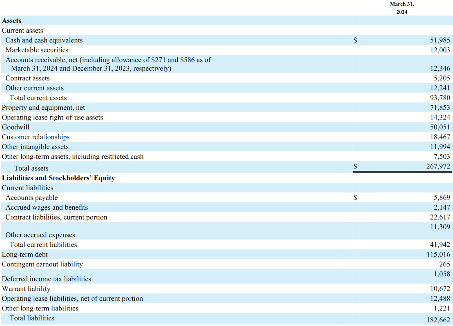This screenshot has width=453, height=326.
Task: Select the earnout value 265
Action: point(444,264)
